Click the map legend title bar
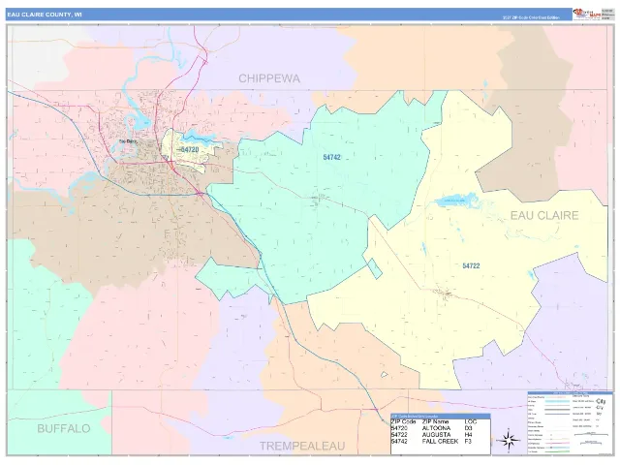This screenshot has width=620, height=465. tap(570, 393)
